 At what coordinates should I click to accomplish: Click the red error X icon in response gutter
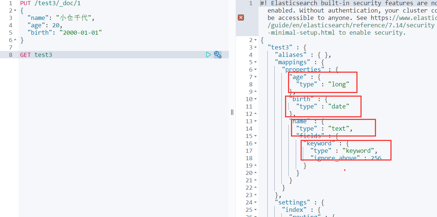[x=241, y=18]
